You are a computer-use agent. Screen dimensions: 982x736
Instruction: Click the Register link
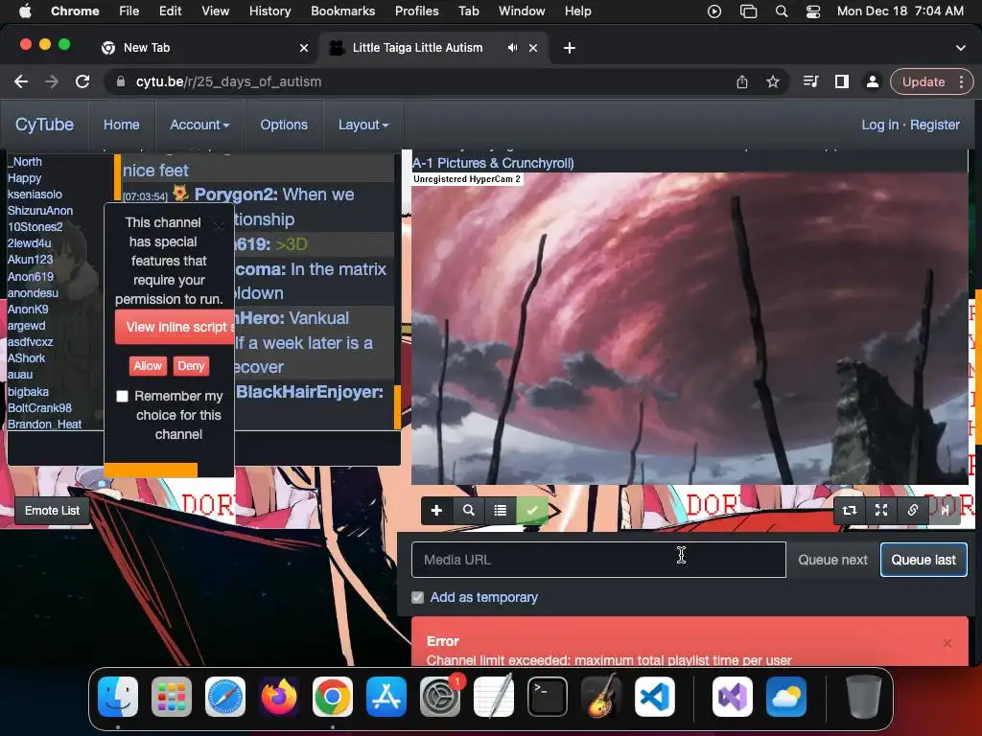pyautogui.click(x=934, y=125)
